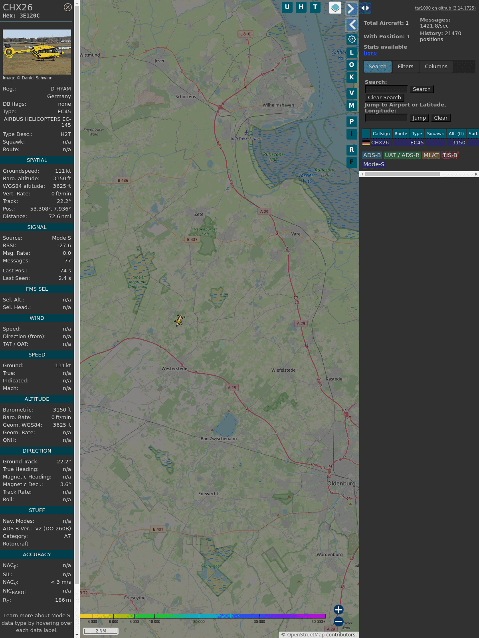Click the German flag in CHX26 row

tap(366, 142)
